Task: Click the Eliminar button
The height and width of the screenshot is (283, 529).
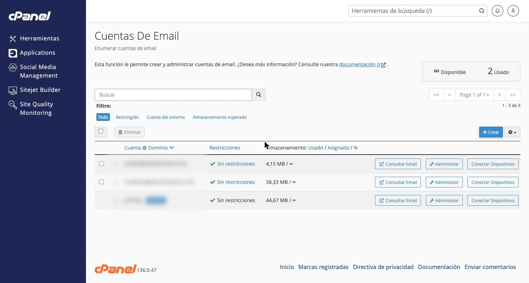Action: 129,132
